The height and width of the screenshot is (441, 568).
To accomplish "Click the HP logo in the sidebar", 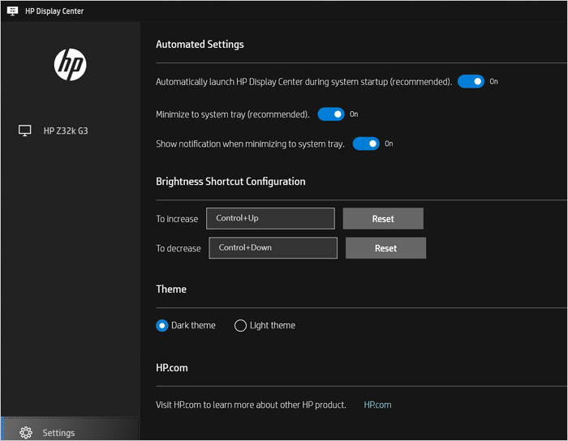I will pyautogui.click(x=71, y=64).
